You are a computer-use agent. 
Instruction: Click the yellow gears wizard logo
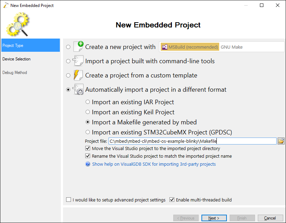tap(17, 24)
